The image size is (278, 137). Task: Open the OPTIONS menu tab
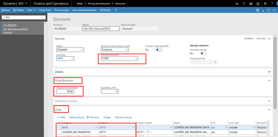(x=105, y=10)
